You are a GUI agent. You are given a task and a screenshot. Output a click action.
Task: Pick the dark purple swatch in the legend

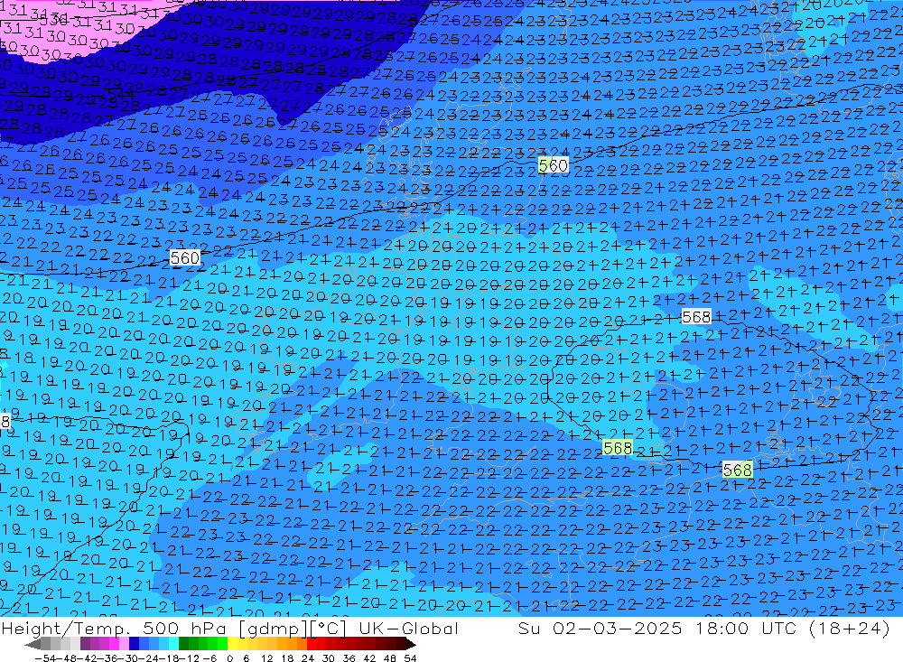coord(85,645)
